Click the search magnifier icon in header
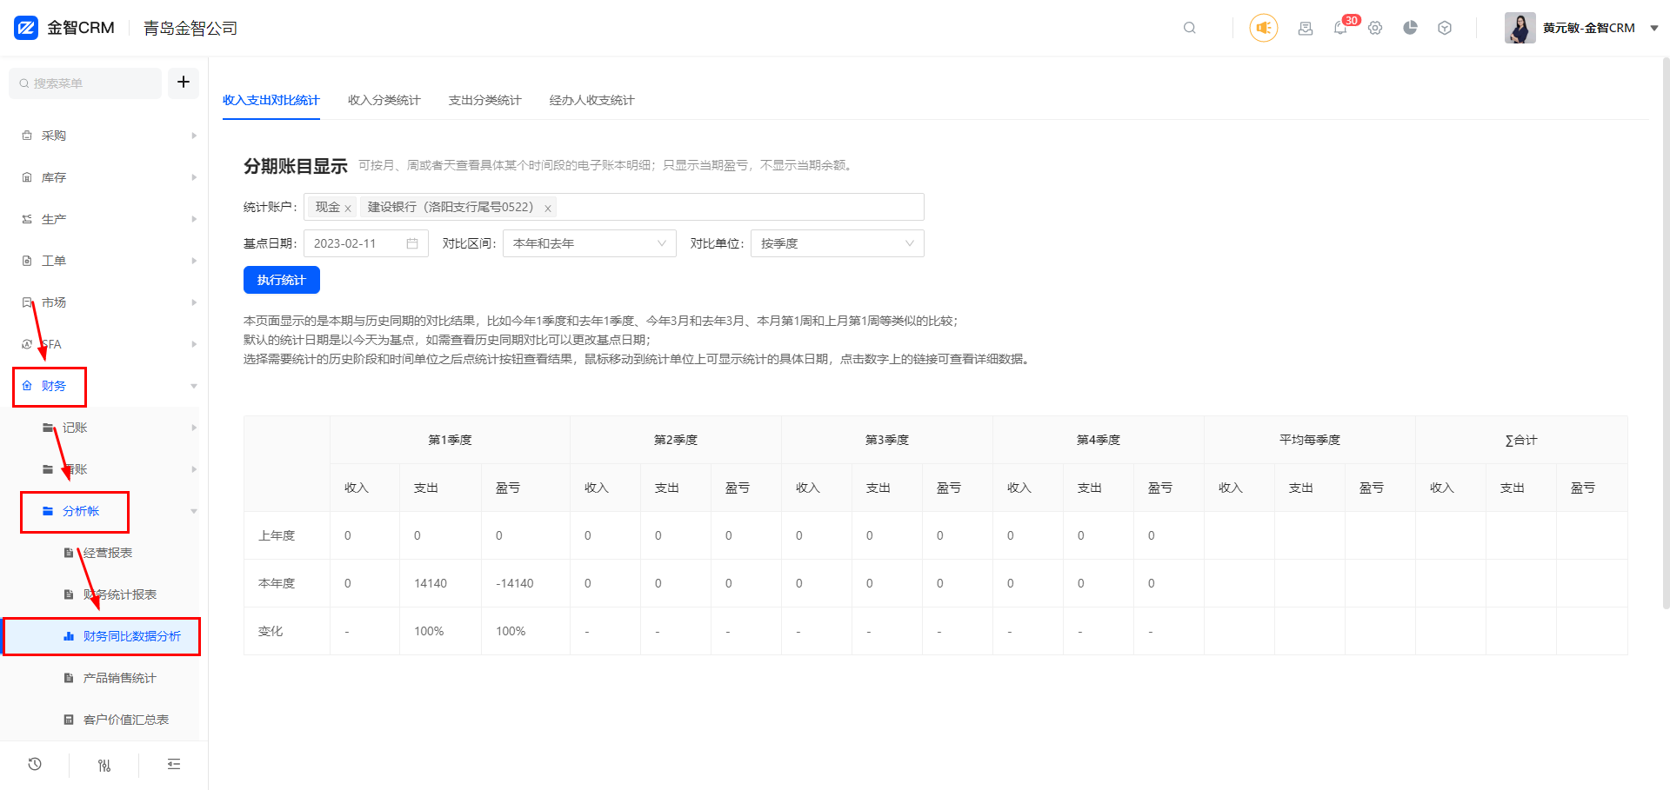 1189,28
